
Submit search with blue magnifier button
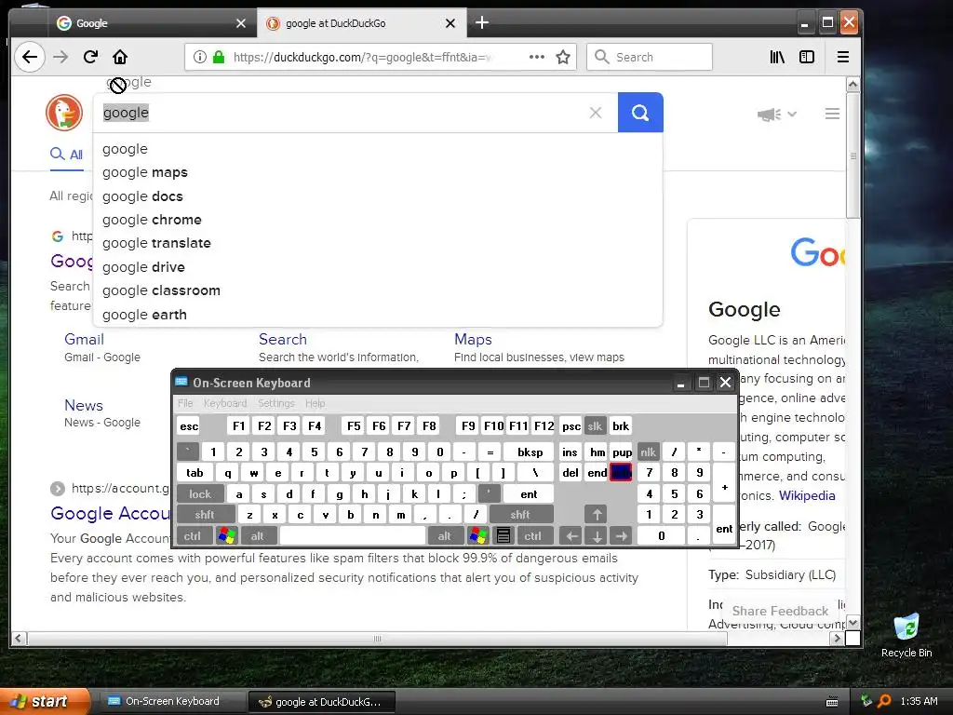point(640,113)
